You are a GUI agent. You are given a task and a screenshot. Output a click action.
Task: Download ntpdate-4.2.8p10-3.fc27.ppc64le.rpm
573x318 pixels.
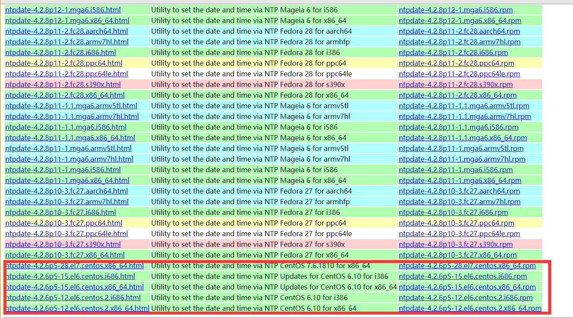click(x=459, y=234)
